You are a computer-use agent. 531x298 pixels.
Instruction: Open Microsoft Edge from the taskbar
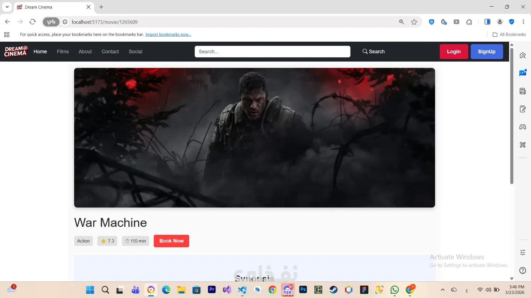[x=166, y=290]
